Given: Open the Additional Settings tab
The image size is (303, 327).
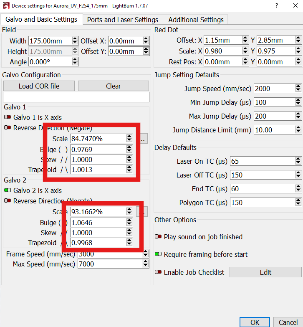Looking at the screenshot, I should click(196, 20).
